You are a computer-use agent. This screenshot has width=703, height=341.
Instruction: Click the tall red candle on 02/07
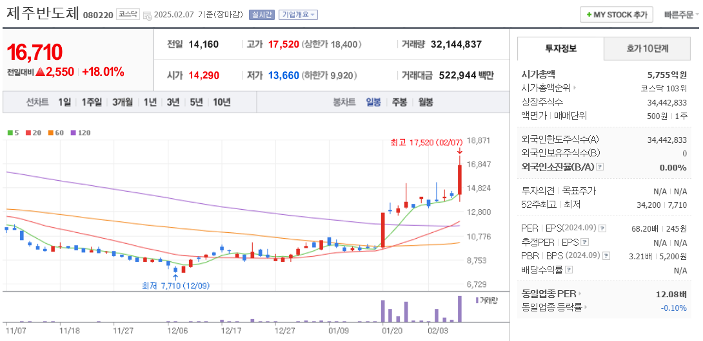click(x=460, y=179)
